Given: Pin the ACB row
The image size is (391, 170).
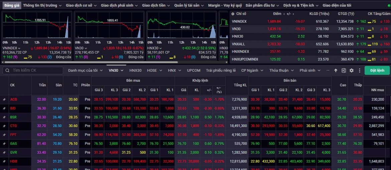Looking at the screenshot, I should (x=4, y=100).
